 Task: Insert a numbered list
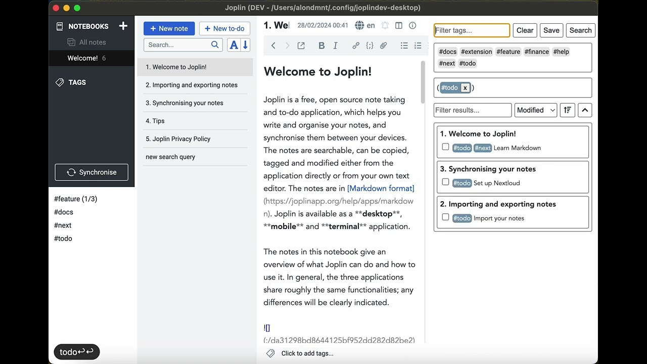click(x=418, y=45)
